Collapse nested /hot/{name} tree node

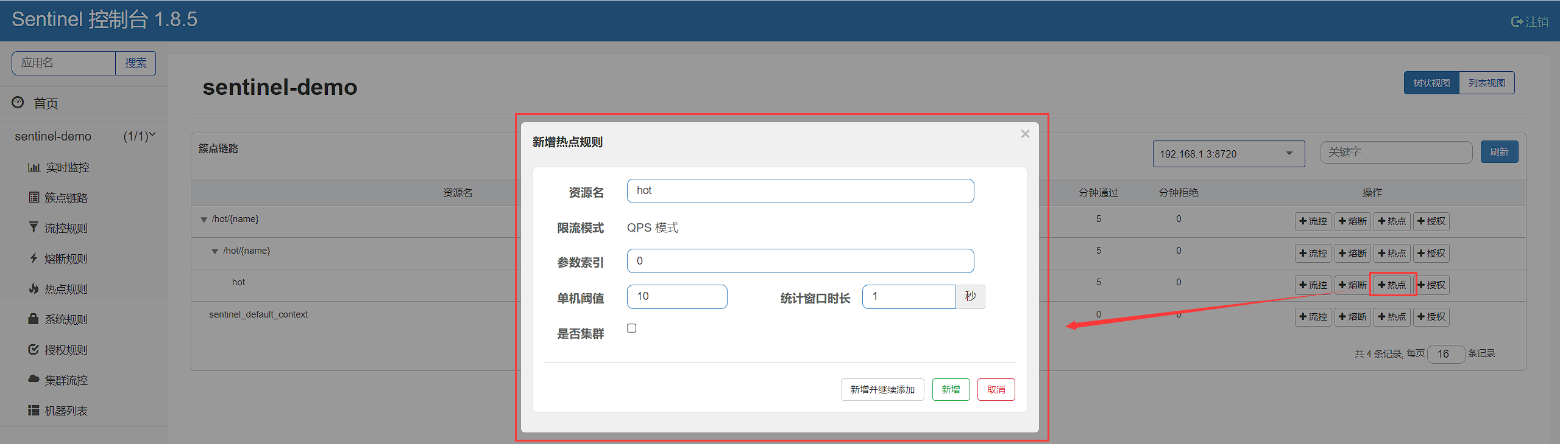(215, 251)
